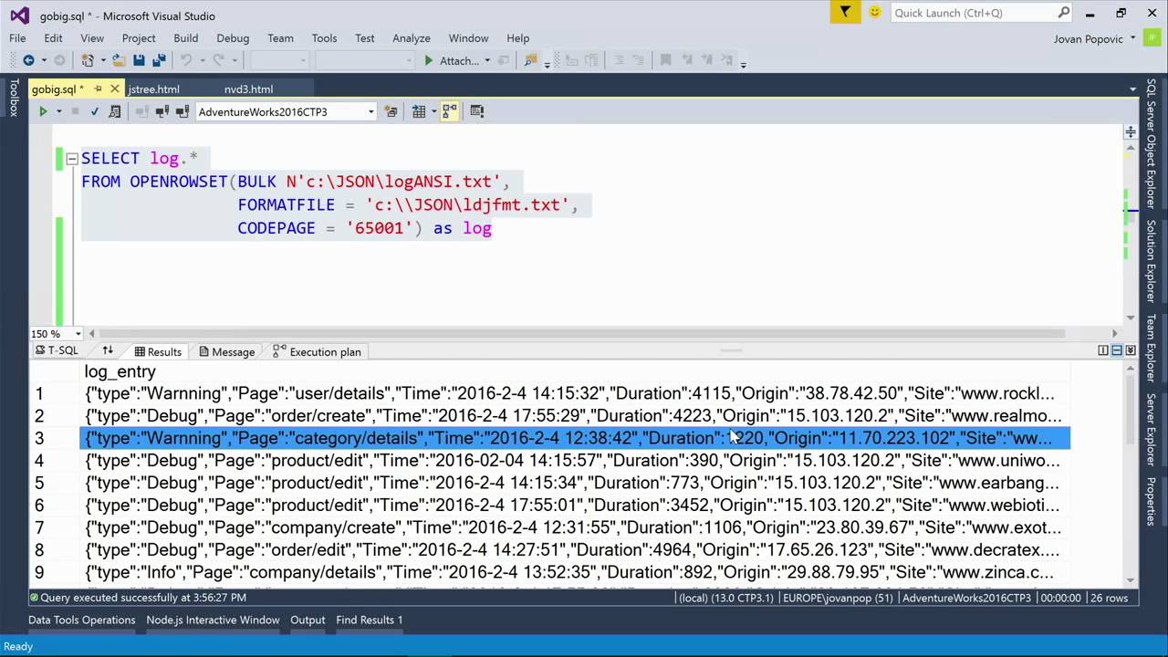Open the Tools menu
Viewport: 1168px width, 657px height.
point(324,38)
